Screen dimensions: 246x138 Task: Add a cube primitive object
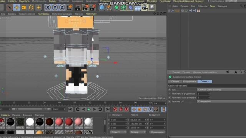click(x=102, y=7)
